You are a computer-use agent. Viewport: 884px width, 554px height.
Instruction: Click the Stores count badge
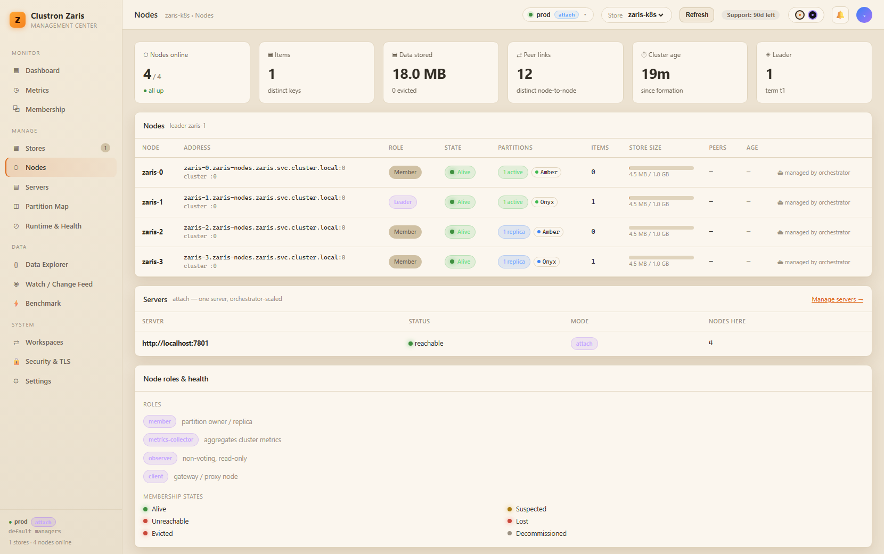(x=105, y=148)
